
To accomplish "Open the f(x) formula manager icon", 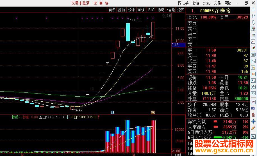I will coord(253,87).
